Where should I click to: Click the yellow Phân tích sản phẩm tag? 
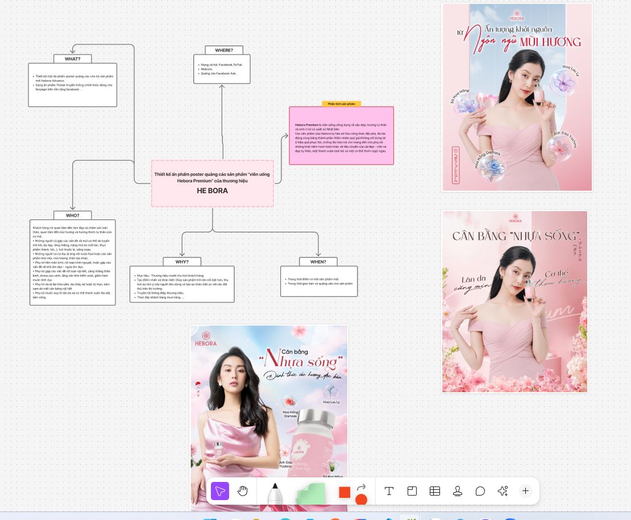(341, 104)
